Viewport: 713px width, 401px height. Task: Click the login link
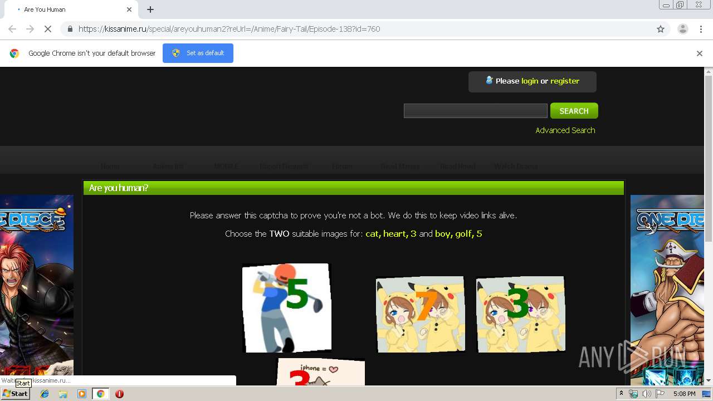530,81
